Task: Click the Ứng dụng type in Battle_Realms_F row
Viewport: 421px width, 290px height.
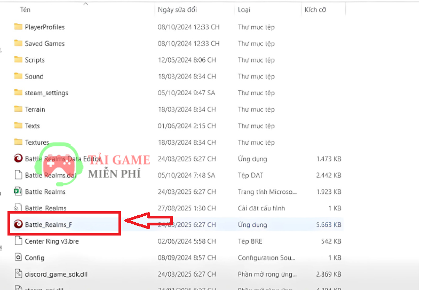Action: [x=252, y=225]
